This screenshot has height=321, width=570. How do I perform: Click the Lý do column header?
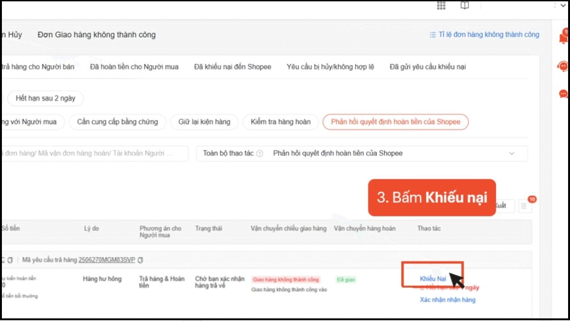92,228
